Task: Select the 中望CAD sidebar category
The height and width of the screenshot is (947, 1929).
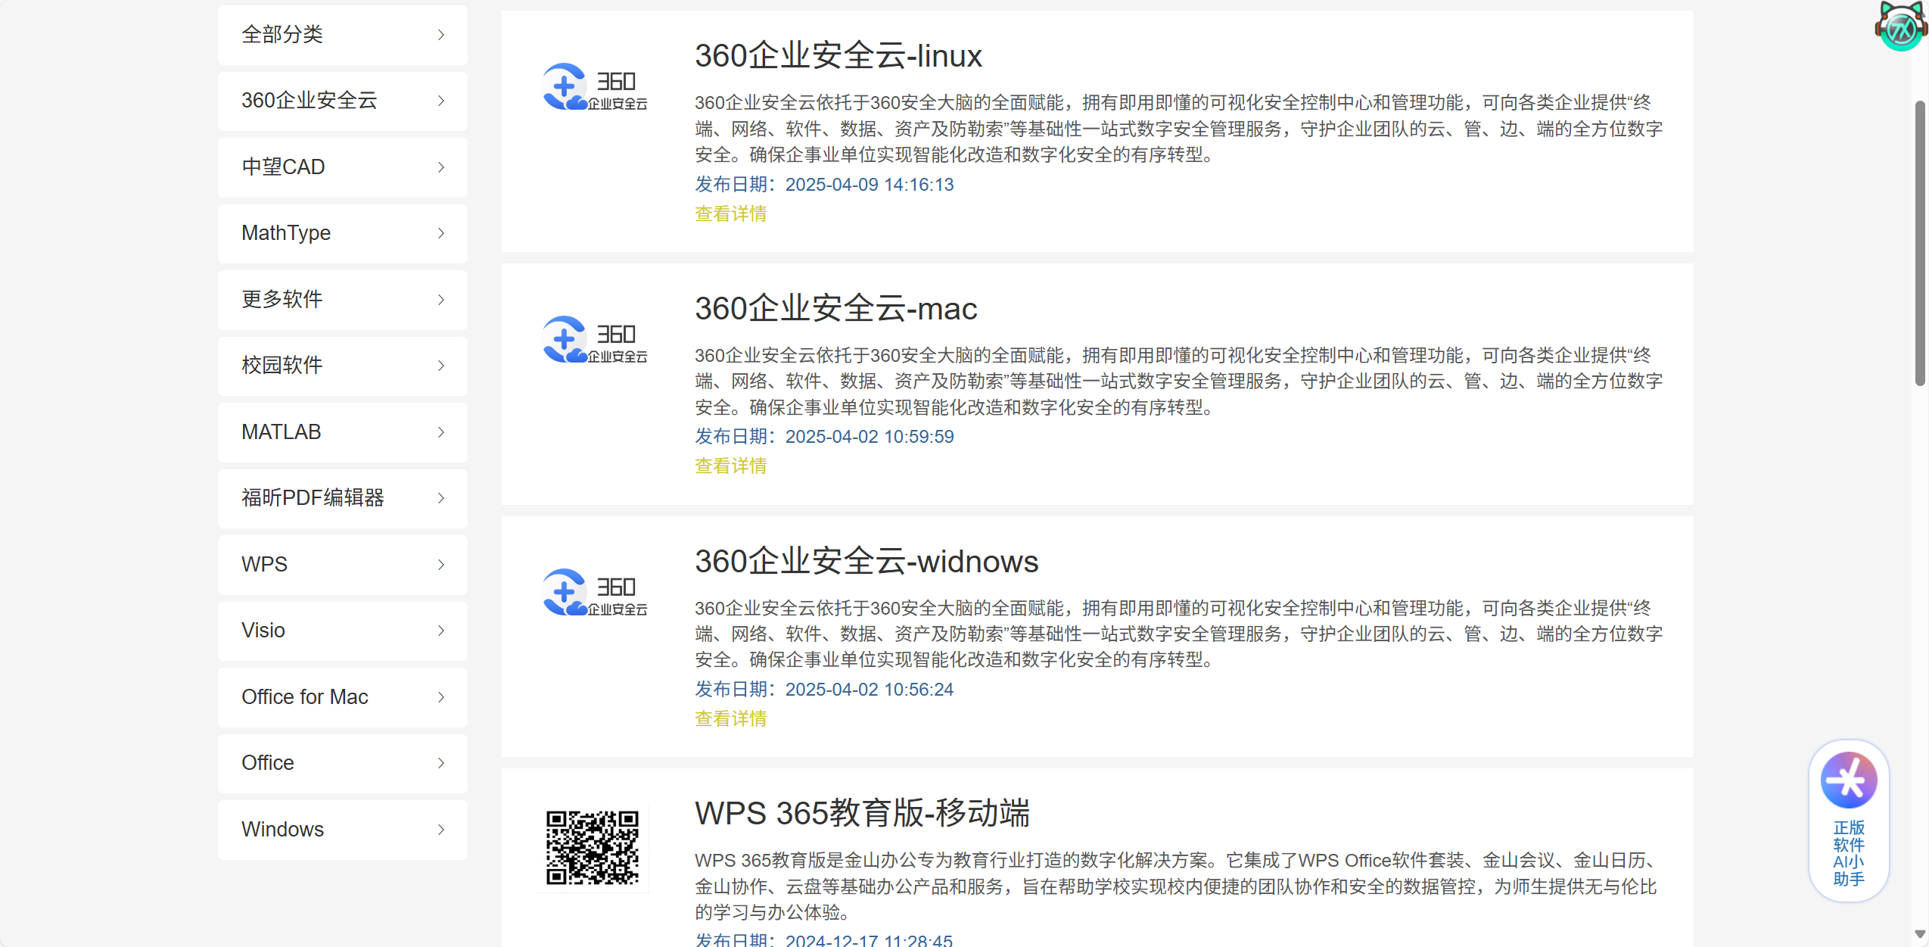Action: [x=343, y=167]
